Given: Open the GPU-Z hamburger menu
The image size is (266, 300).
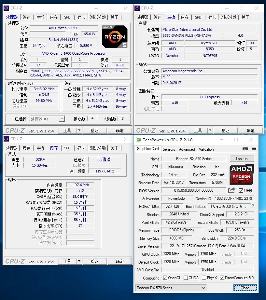Looking at the screenshot, I should pos(253,149).
